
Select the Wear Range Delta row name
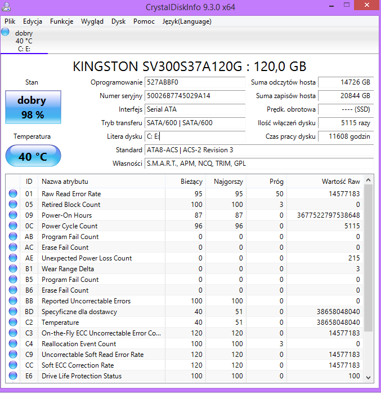(x=68, y=269)
